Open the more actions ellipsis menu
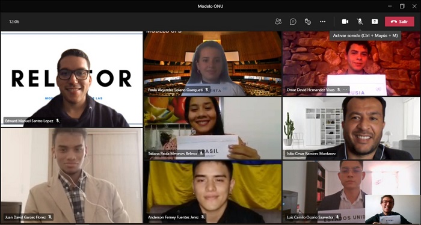This screenshot has height=225, width=421. coord(322,22)
